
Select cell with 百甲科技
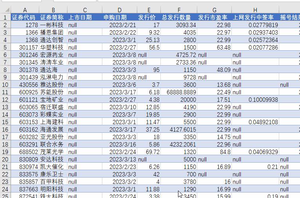pyautogui.click(x=53, y=182)
